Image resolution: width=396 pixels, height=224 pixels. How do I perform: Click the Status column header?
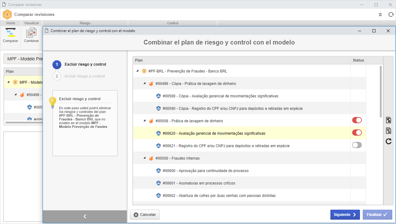click(358, 60)
